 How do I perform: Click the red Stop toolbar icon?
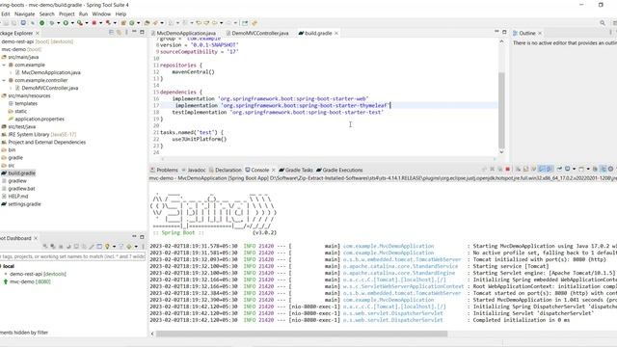[x=94, y=23]
